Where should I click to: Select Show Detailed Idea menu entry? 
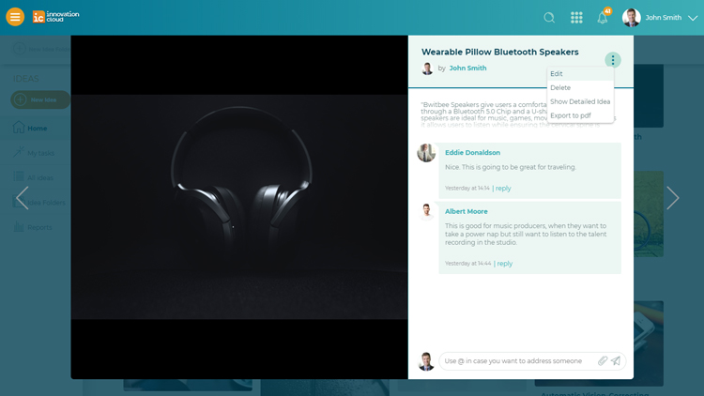click(580, 101)
